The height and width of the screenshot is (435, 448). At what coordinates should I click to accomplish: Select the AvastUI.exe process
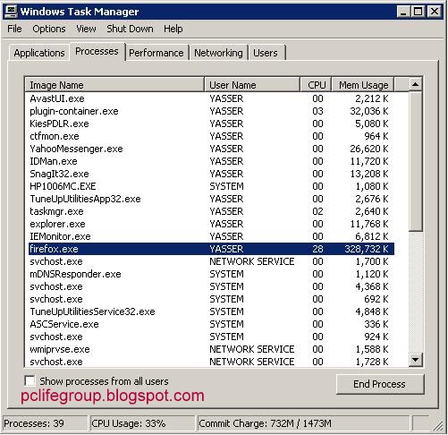(211, 98)
